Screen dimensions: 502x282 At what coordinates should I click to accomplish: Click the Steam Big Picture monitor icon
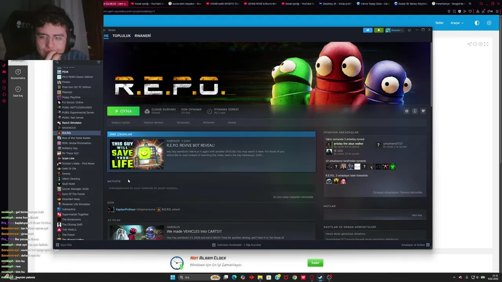pos(409,30)
